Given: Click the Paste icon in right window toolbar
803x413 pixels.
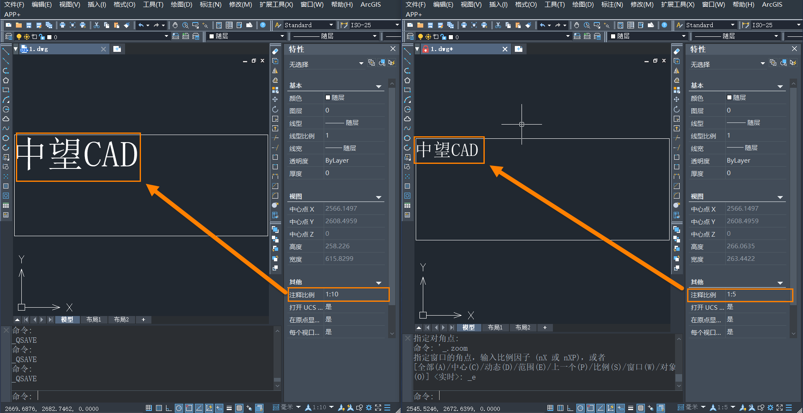Looking at the screenshot, I should [518, 25].
